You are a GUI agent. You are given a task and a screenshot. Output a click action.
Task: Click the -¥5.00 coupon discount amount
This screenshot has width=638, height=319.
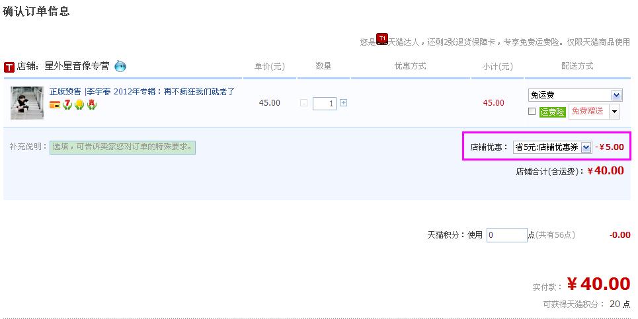610,147
